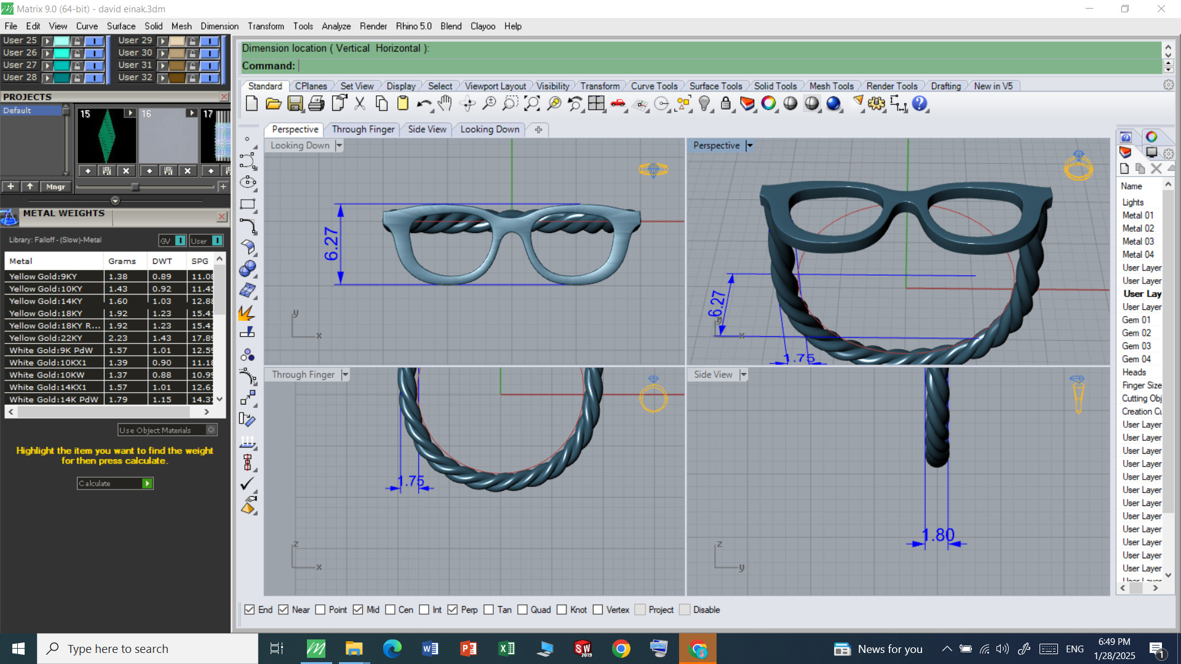The width and height of the screenshot is (1181, 664).
Task: Open the Through Finger viewport dropdown
Action: pos(345,374)
